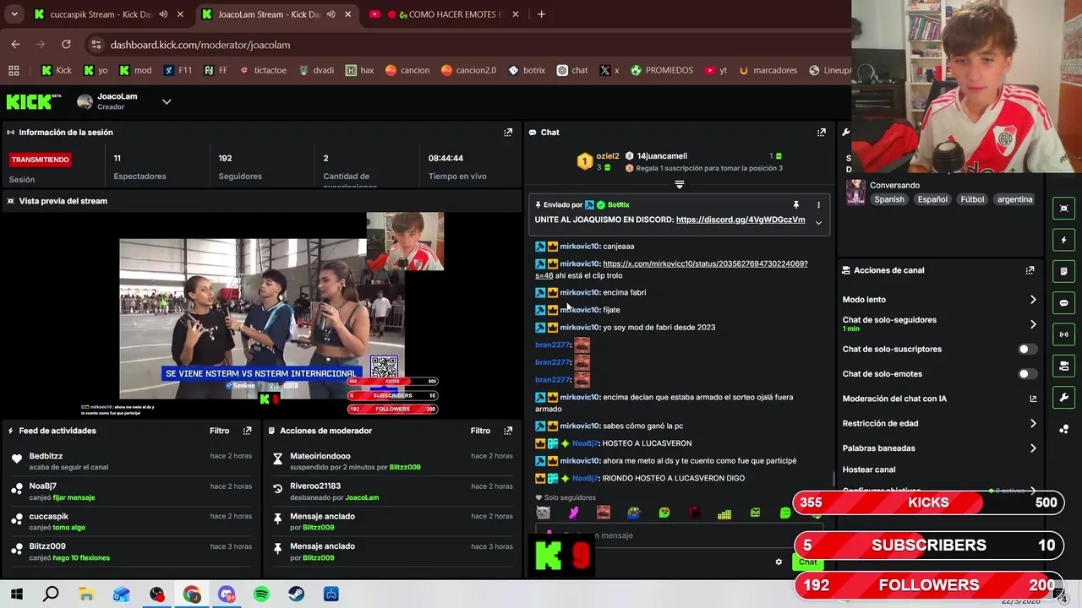This screenshot has width=1082, height=608.
Task: Open Steam from the taskbar
Action: (296, 594)
